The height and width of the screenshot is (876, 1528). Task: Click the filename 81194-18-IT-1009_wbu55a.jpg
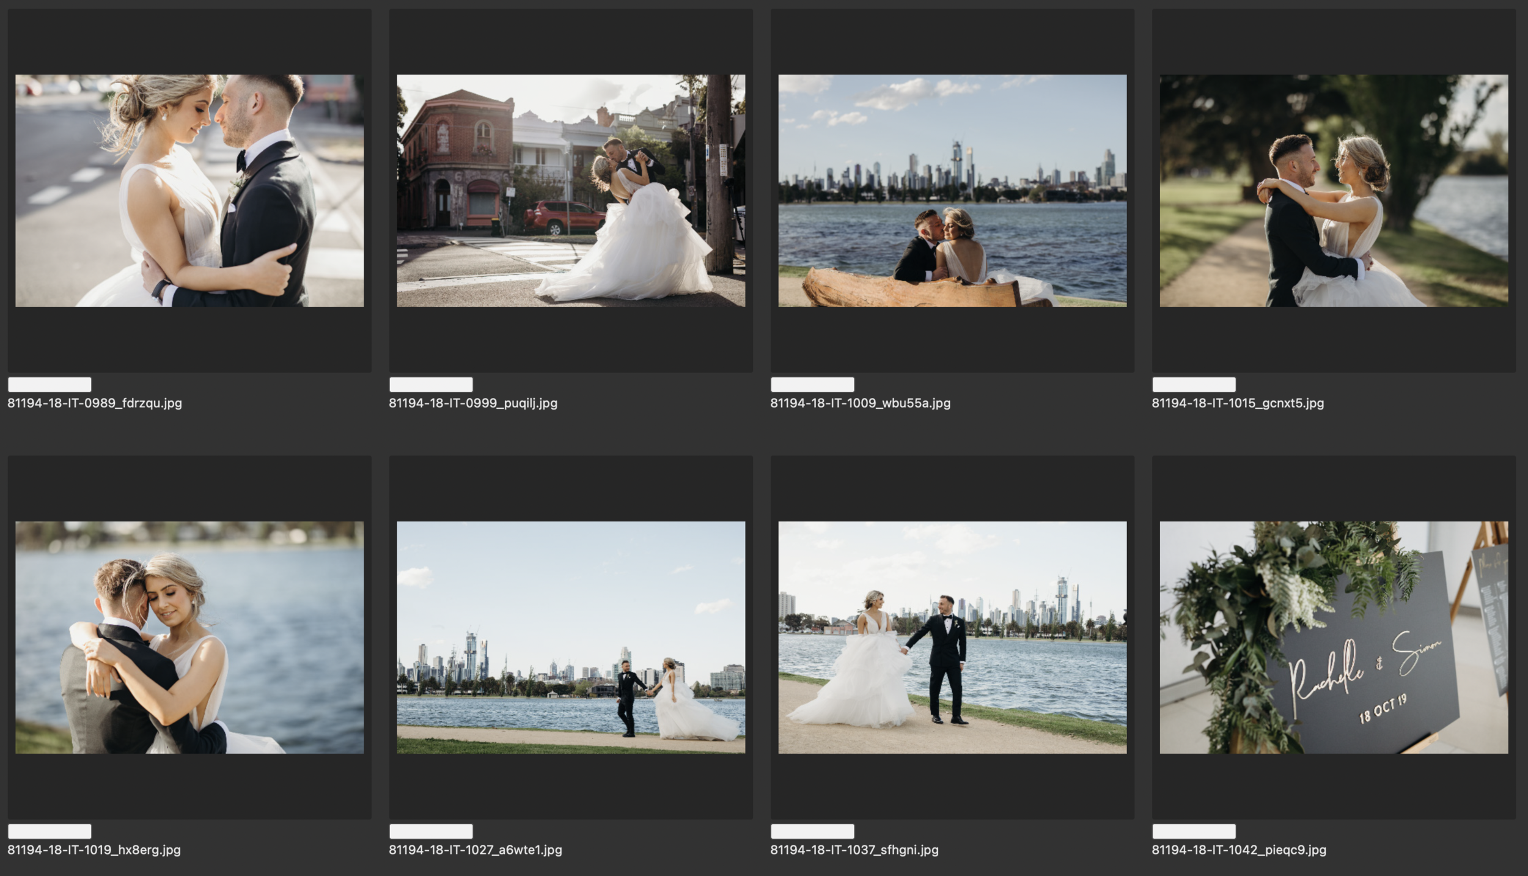click(x=861, y=403)
